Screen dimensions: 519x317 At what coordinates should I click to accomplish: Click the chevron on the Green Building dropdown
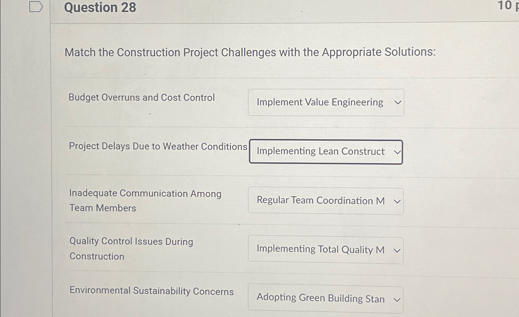[397, 299]
